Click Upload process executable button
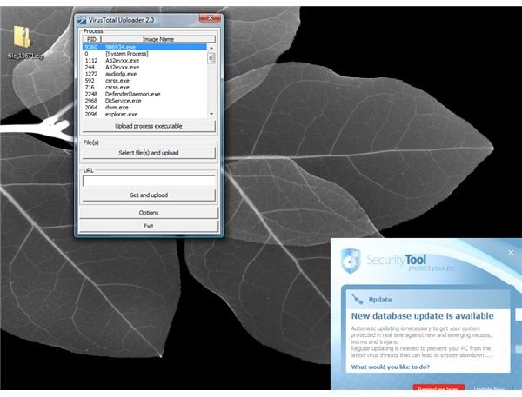Screen dimensions: 522x397 point(149,126)
